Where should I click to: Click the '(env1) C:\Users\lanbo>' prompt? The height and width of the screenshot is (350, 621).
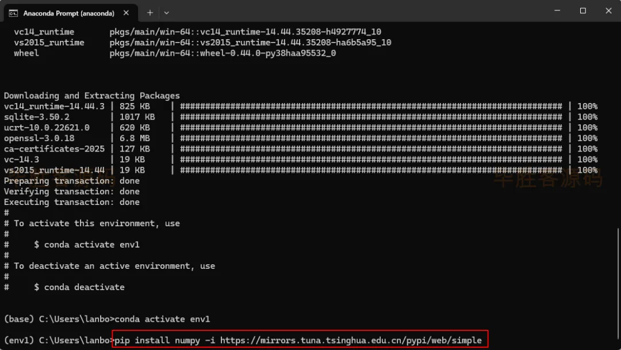pyautogui.click(x=59, y=340)
